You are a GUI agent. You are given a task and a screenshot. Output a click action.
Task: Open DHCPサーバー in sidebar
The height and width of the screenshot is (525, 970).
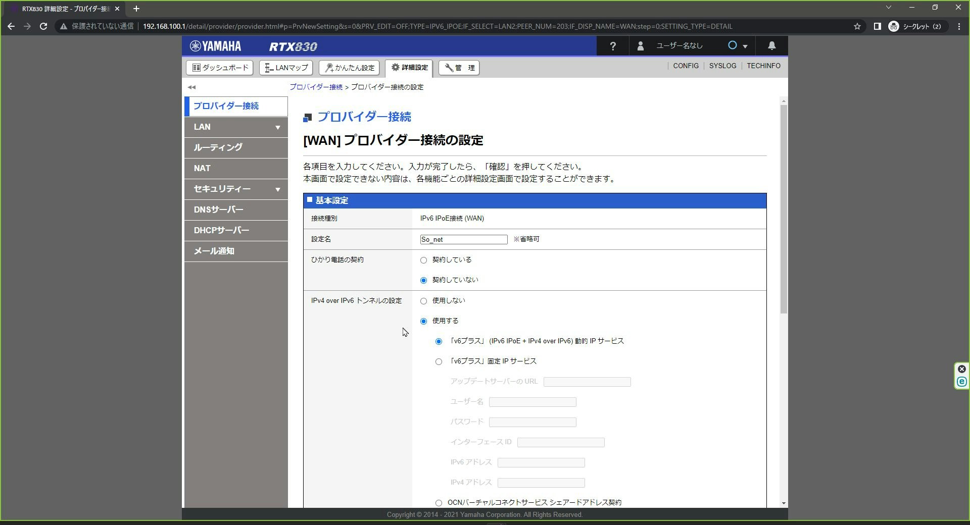(236, 230)
